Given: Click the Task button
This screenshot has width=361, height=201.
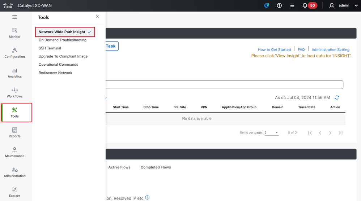Looking at the screenshot, I should pos(112,46).
